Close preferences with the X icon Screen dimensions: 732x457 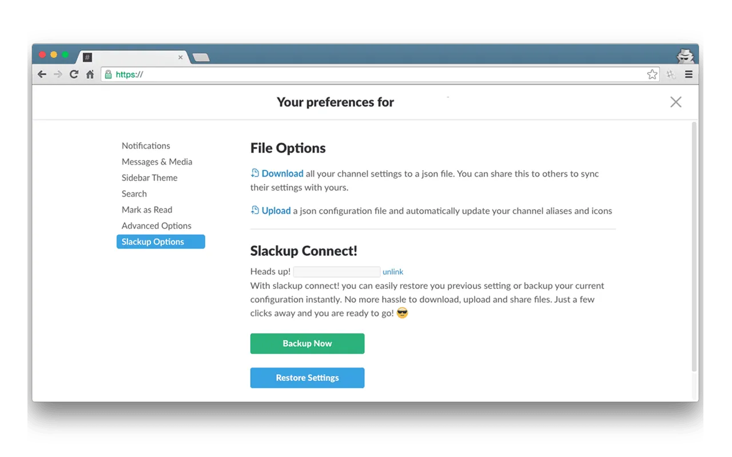point(676,102)
